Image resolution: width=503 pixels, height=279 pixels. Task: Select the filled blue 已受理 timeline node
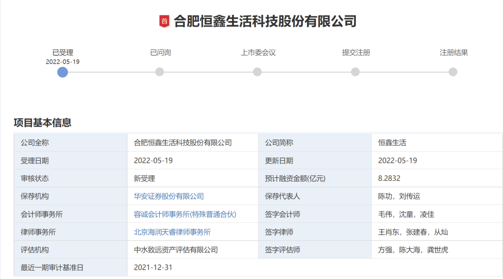pos(63,72)
